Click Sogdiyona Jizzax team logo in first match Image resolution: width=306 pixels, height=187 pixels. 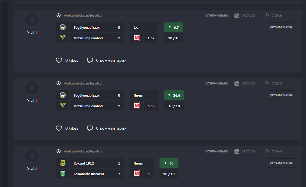63,27
